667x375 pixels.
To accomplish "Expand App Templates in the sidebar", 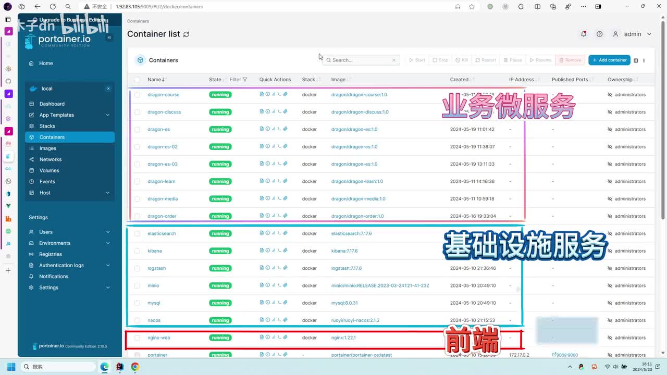I will pyautogui.click(x=69, y=115).
